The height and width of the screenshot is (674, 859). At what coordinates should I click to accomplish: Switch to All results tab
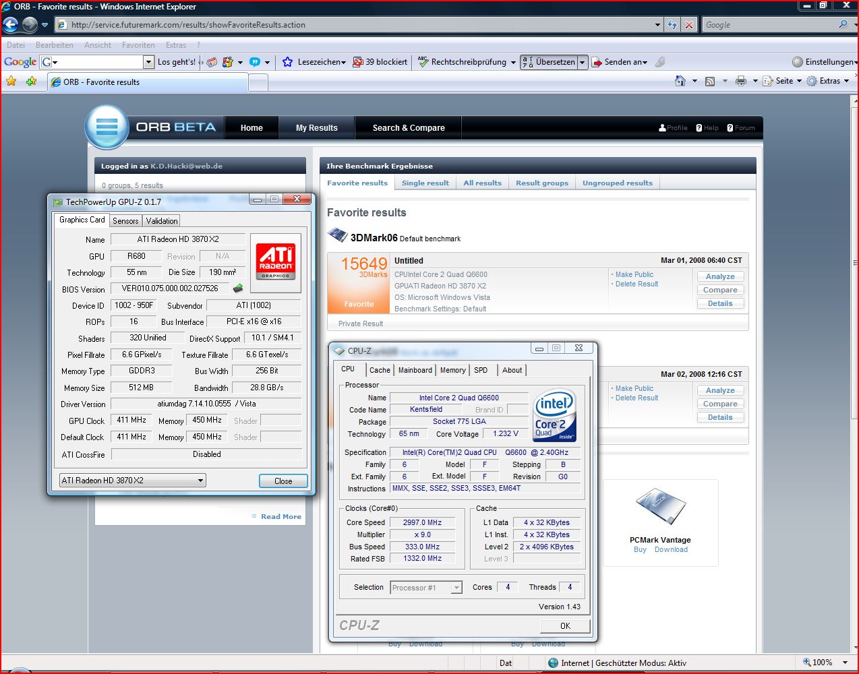(x=483, y=183)
